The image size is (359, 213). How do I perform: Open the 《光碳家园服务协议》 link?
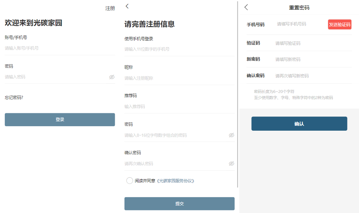[x=175, y=181]
